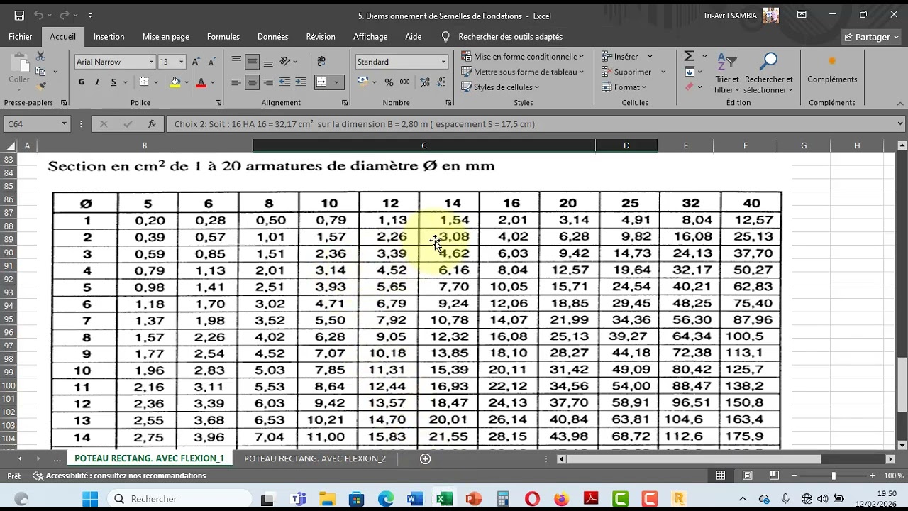Select the Format Painter brush

coord(40,86)
